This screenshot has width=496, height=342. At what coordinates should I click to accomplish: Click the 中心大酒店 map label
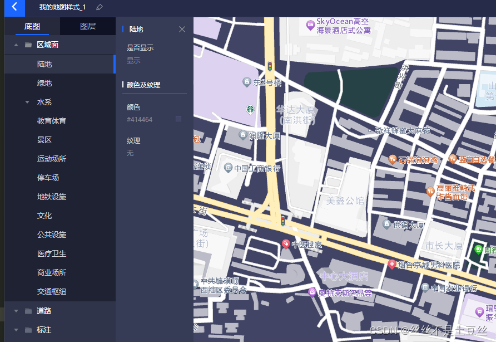pyautogui.click(x=344, y=276)
